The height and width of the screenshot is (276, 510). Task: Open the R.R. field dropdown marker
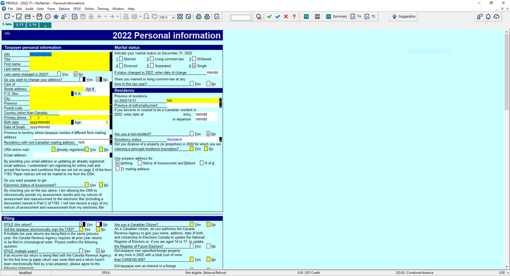click(x=72, y=94)
